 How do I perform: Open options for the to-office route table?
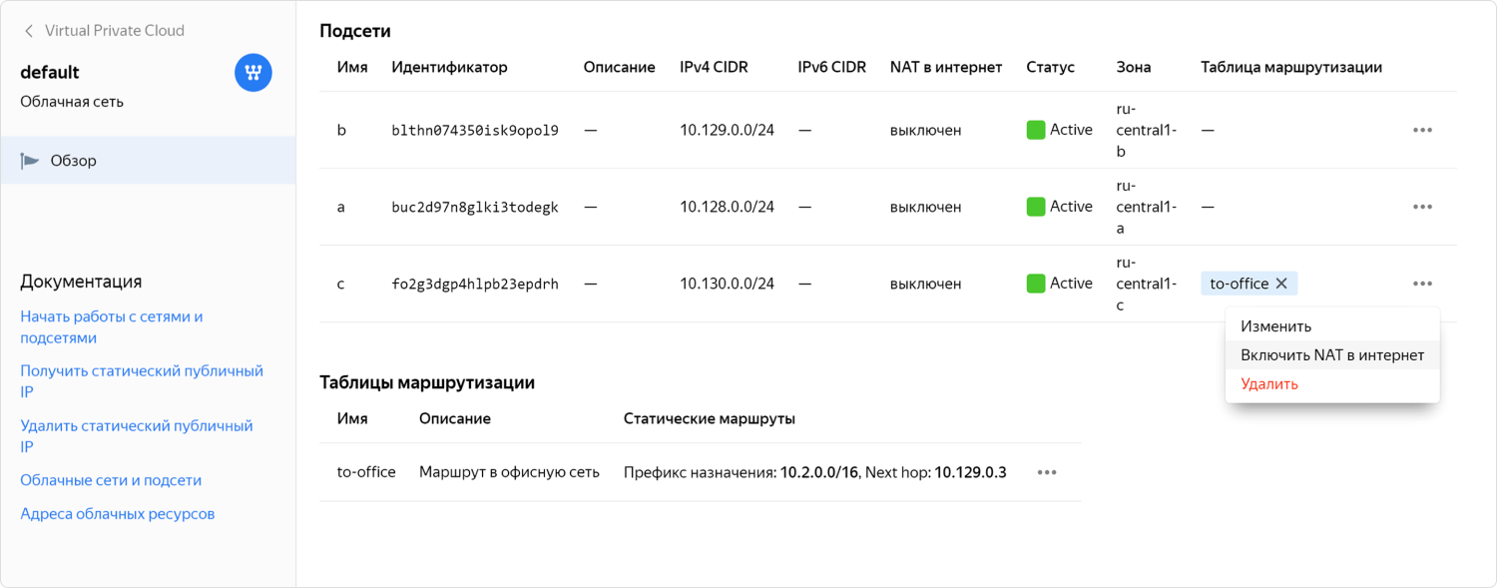click(1046, 472)
